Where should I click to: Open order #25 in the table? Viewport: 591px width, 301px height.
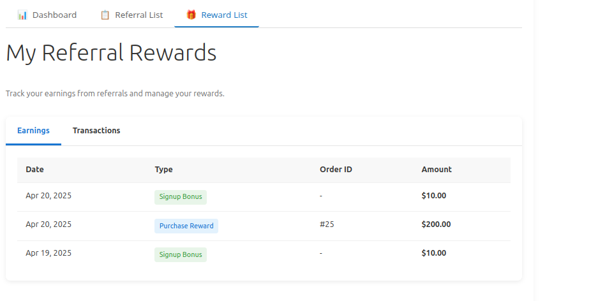(327, 224)
